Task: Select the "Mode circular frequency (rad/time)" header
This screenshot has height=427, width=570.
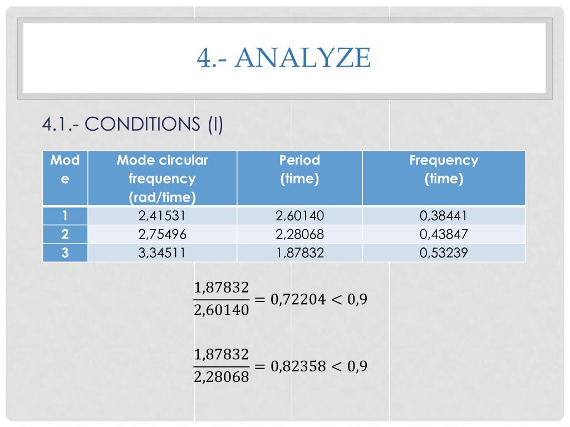Action: point(162,178)
